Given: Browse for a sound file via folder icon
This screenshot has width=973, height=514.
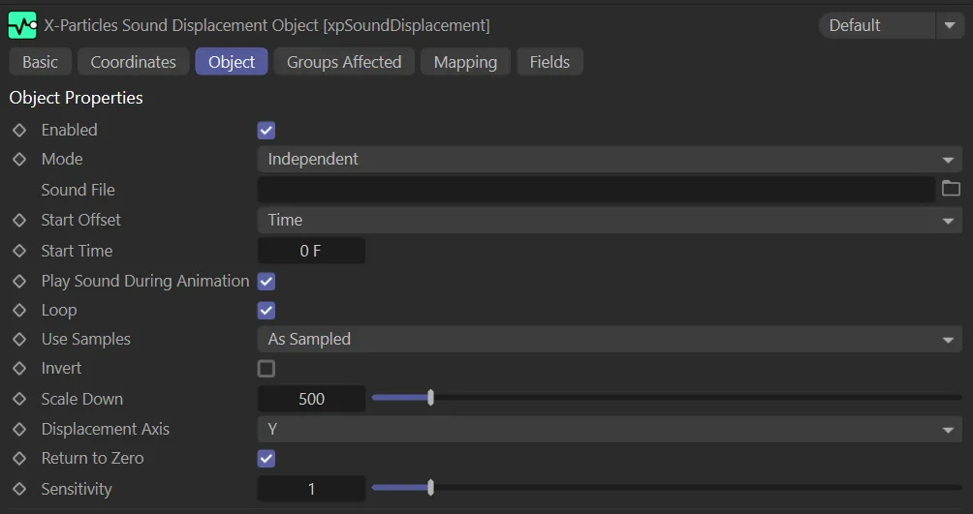Looking at the screenshot, I should (951, 189).
